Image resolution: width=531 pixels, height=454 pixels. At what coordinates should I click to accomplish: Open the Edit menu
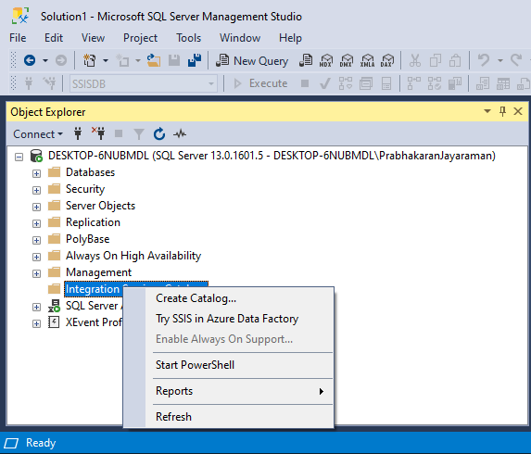[x=54, y=38]
